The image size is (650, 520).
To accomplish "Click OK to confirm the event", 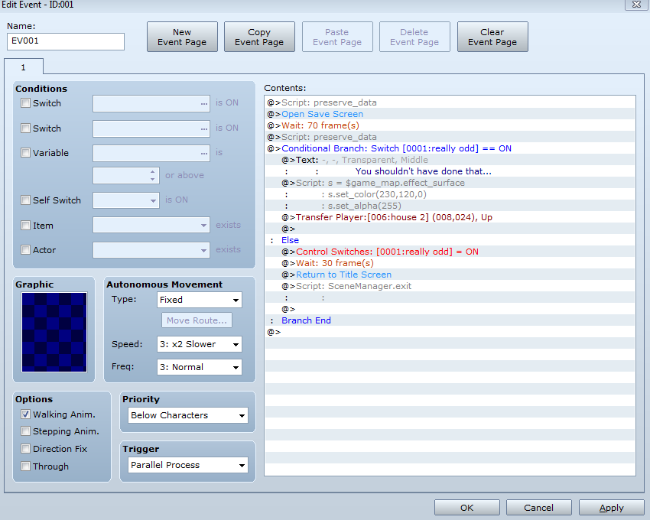I will [466, 508].
